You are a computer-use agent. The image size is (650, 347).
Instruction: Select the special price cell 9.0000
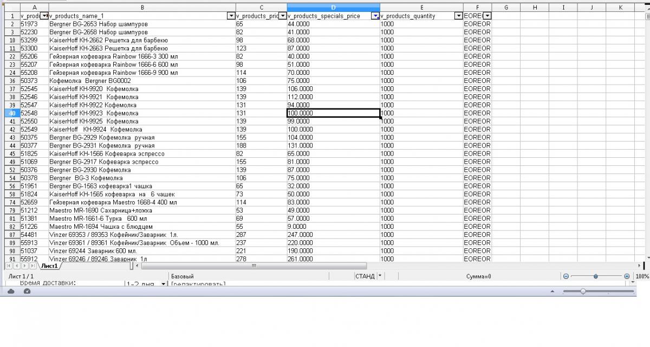pyautogui.click(x=333, y=227)
